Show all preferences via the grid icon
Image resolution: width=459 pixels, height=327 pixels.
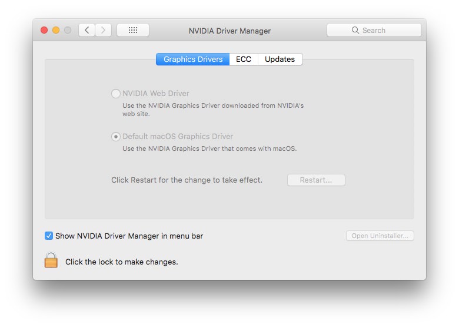pyautogui.click(x=133, y=30)
